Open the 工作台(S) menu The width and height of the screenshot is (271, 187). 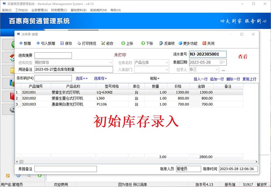22,10
